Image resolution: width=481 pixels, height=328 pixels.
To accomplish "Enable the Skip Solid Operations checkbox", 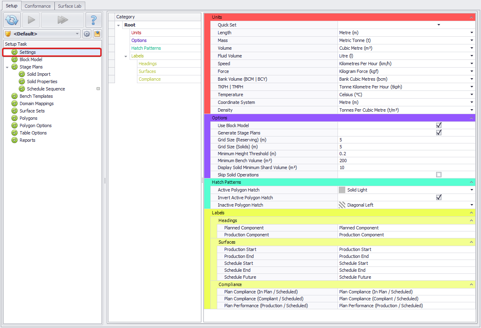I will pos(439,175).
